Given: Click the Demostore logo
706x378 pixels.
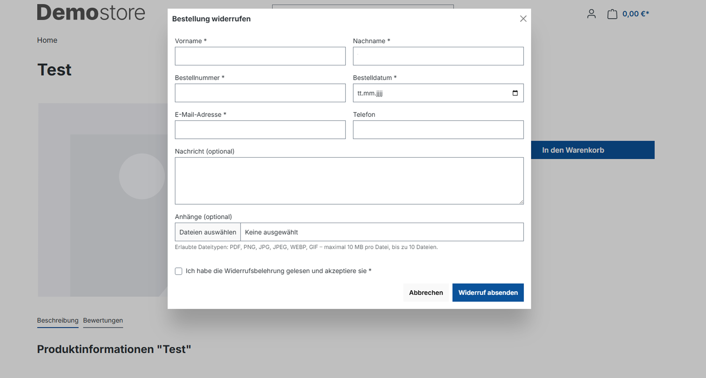Looking at the screenshot, I should 91,12.
